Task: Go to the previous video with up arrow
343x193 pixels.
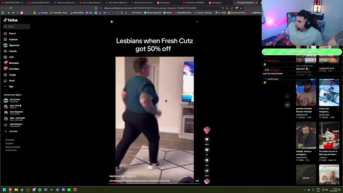Action: point(287,96)
